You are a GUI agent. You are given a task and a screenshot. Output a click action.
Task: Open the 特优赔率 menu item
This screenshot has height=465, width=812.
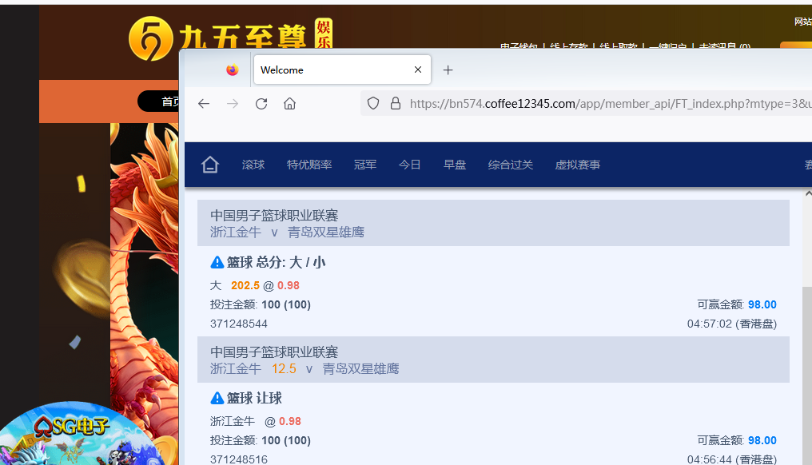pyautogui.click(x=309, y=165)
